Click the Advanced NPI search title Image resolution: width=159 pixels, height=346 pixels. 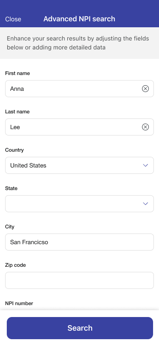click(x=79, y=19)
